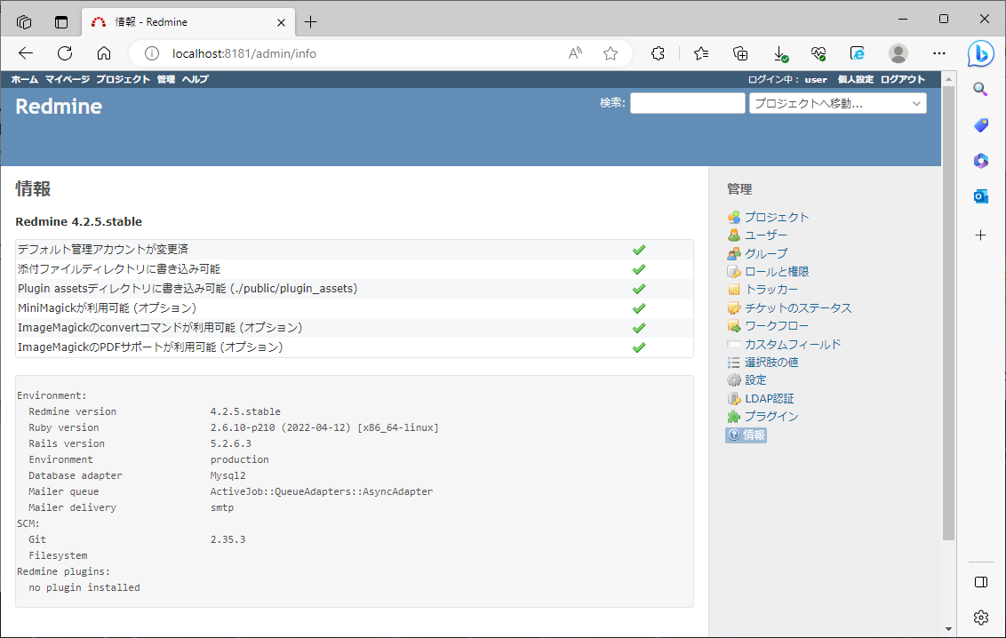Select the 情報 - Redmine tab
This screenshot has width=1006, height=638.
(x=188, y=22)
